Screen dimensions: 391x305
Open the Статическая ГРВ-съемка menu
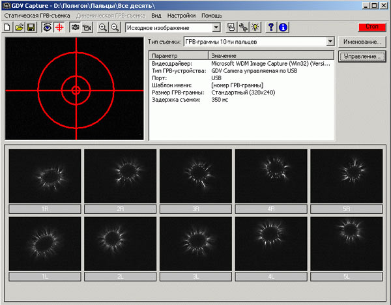coord(37,16)
